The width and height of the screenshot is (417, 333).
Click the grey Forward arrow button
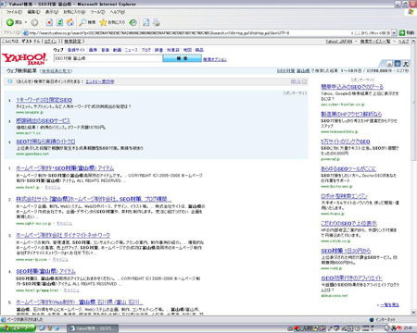34,22
